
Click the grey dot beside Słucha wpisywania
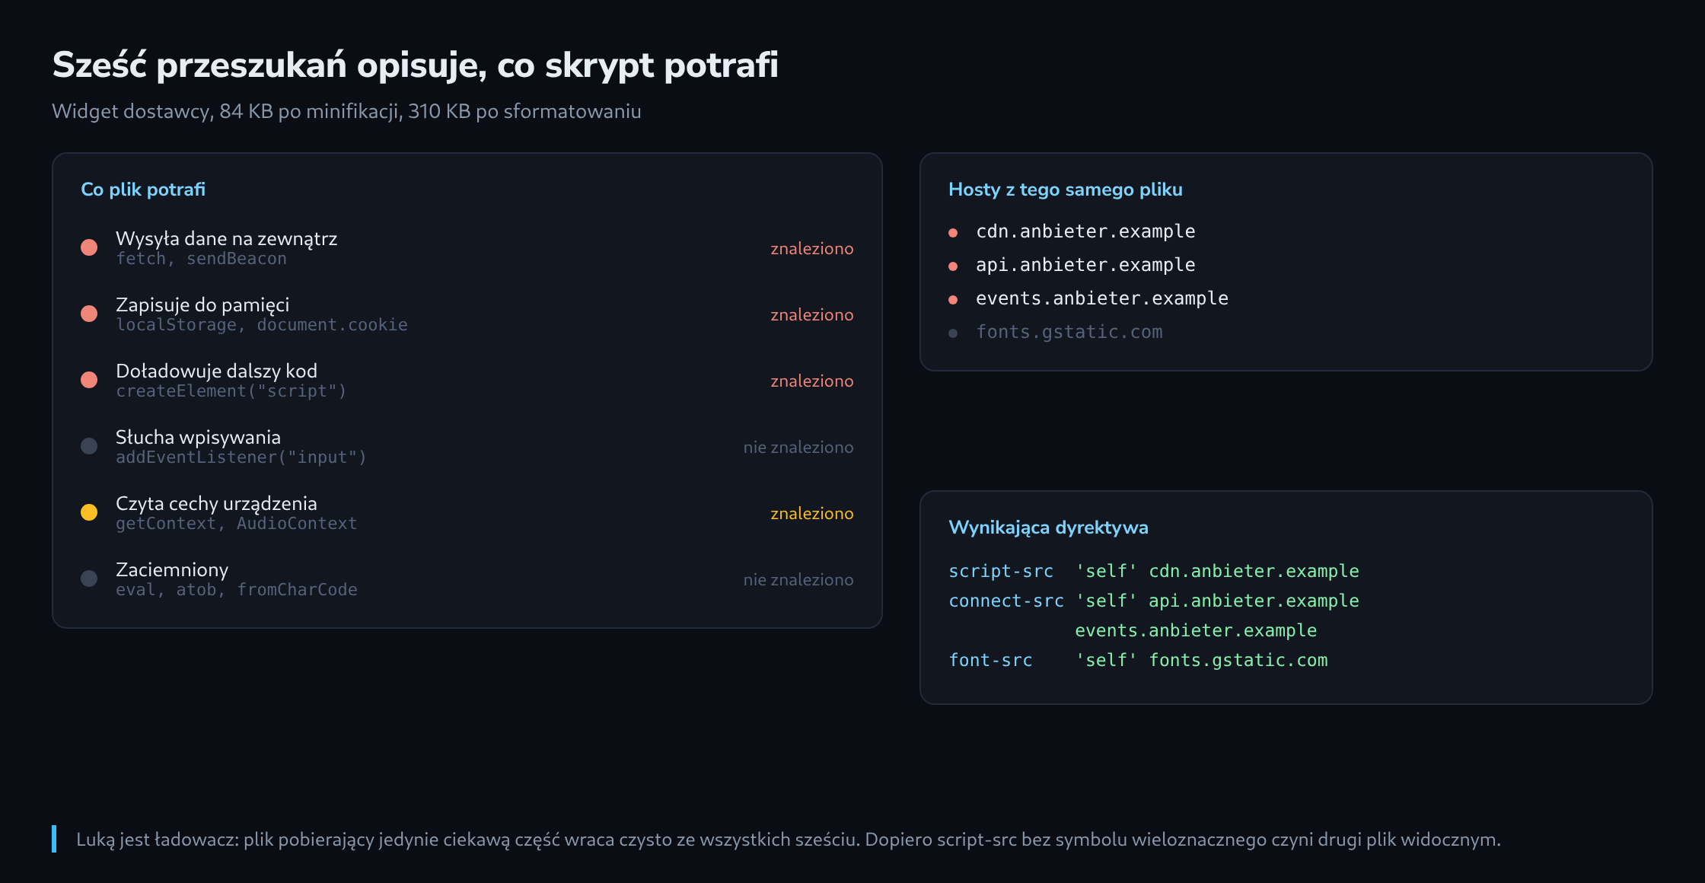[89, 446]
